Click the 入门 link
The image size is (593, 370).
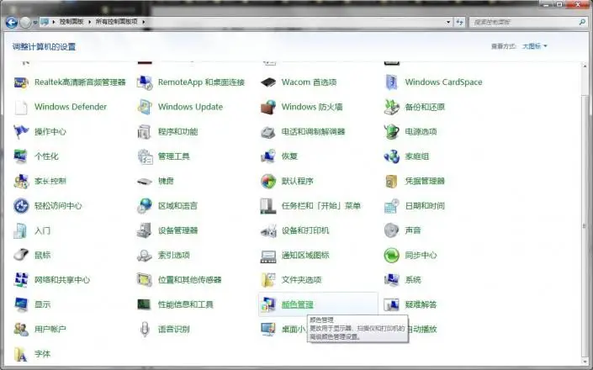pyautogui.click(x=42, y=230)
